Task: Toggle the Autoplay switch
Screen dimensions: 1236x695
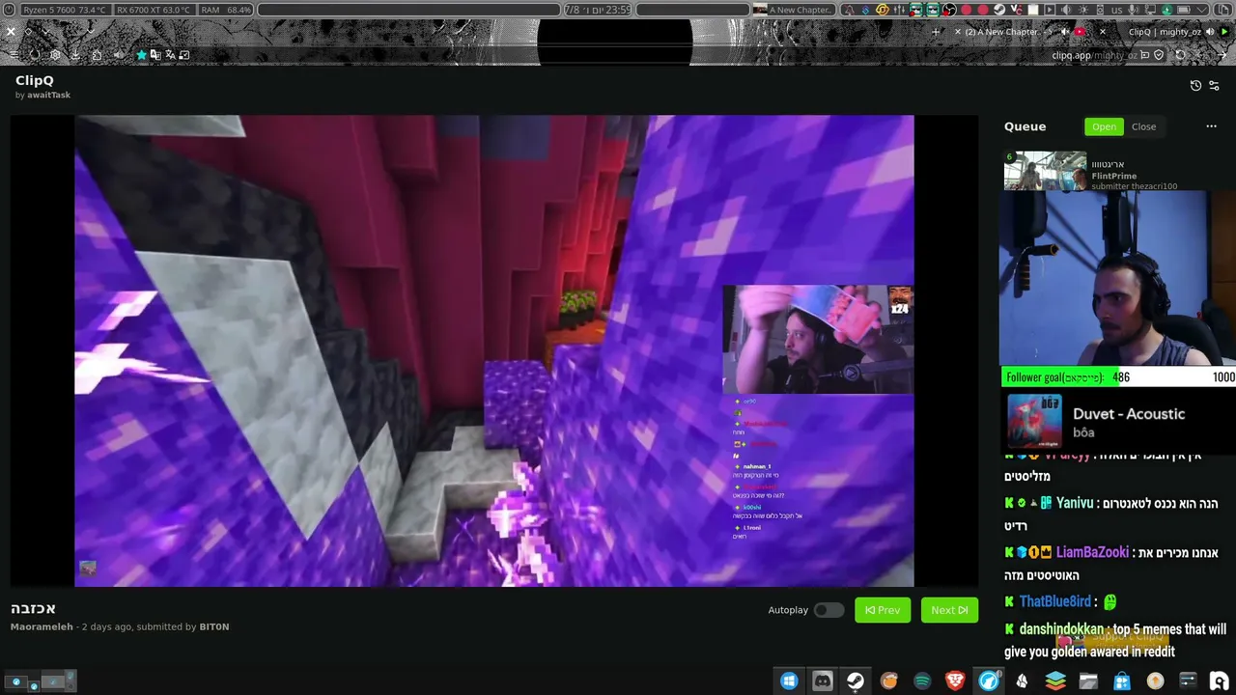Action: [x=829, y=610]
